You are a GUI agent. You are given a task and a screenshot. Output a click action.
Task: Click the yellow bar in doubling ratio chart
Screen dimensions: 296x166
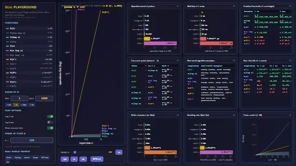(x=202, y=148)
